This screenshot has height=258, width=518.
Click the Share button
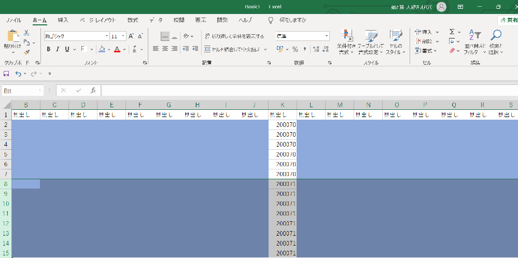[509, 20]
